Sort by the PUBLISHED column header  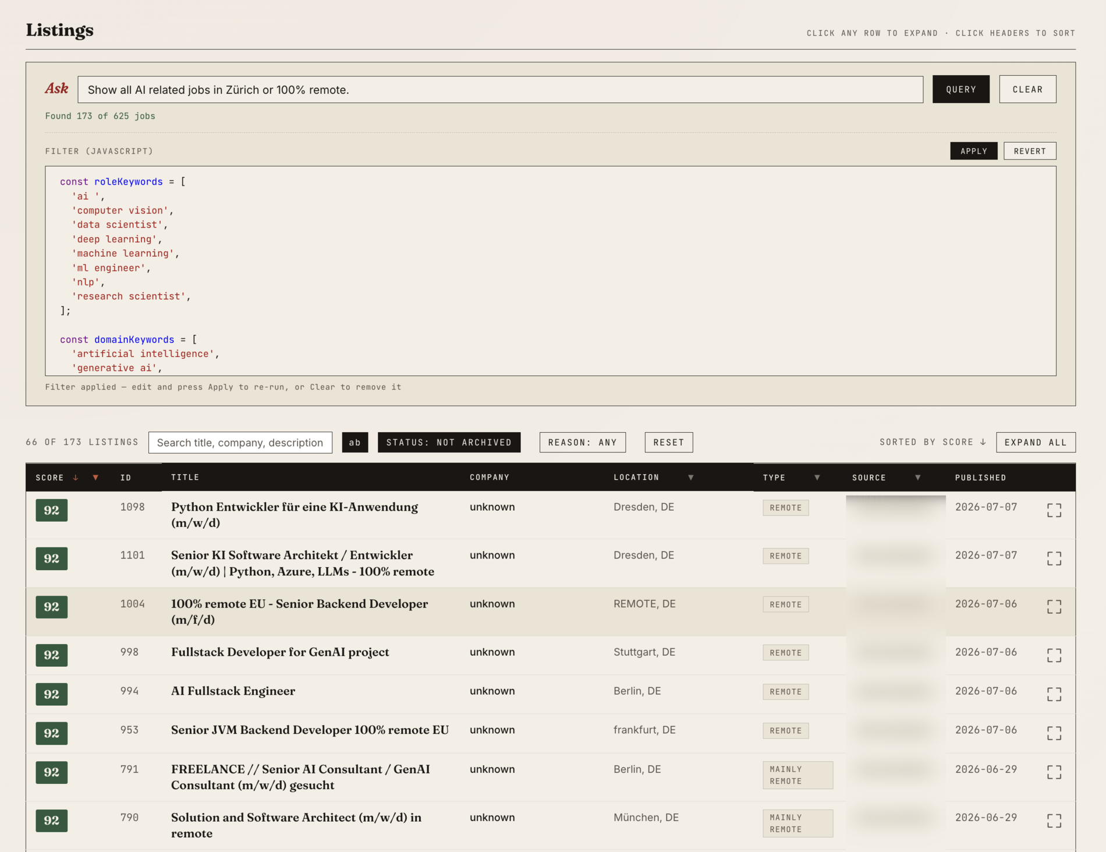[x=980, y=478]
